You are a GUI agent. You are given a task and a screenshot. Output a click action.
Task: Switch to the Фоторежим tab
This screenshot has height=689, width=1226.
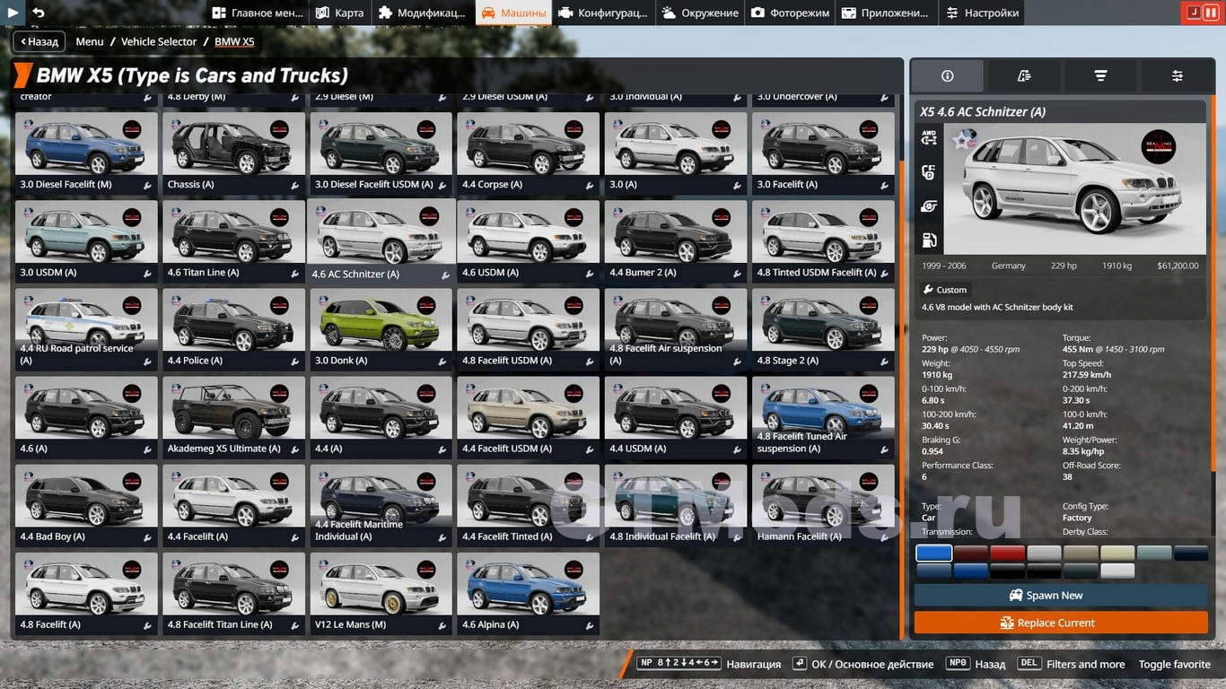click(x=791, y=13)
